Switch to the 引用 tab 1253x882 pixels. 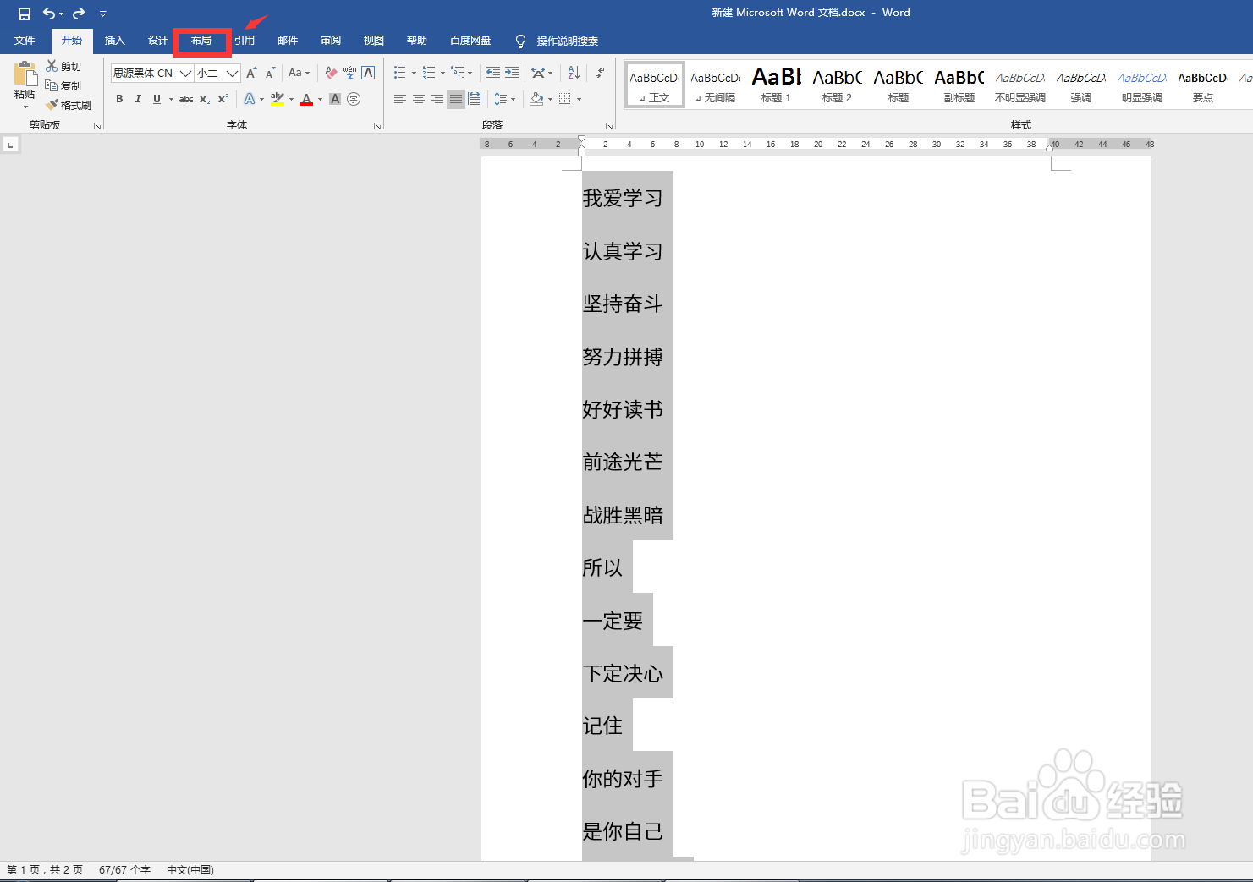(245, 41)
